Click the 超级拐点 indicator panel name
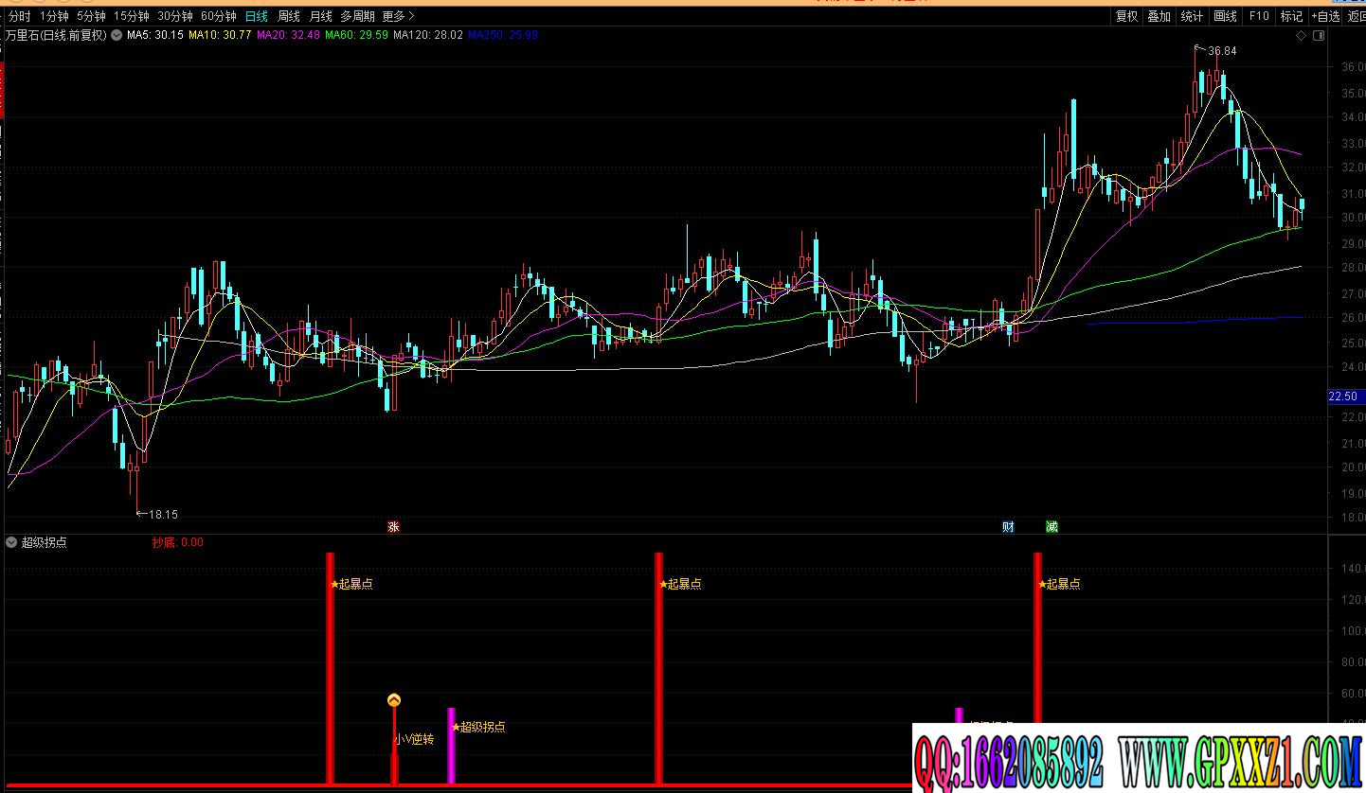The image size is (1366, 793). [44, 542]
